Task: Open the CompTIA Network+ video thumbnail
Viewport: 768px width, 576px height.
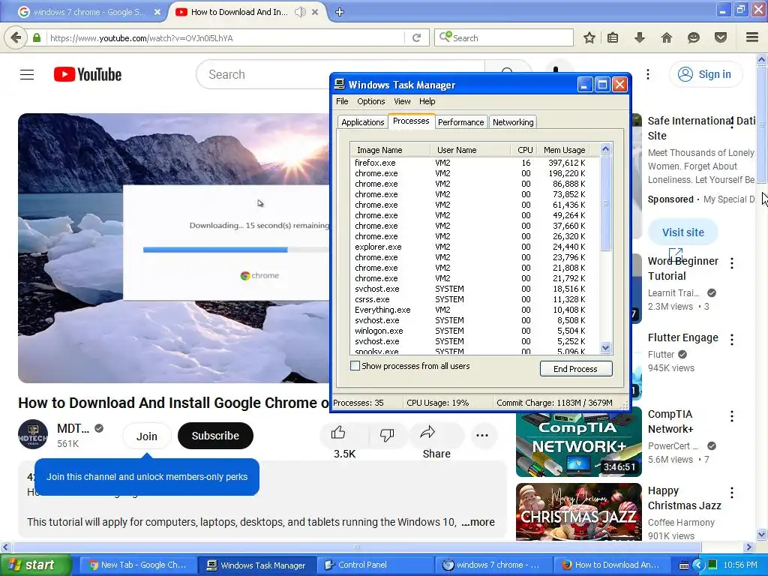Action: pos(578,441)
